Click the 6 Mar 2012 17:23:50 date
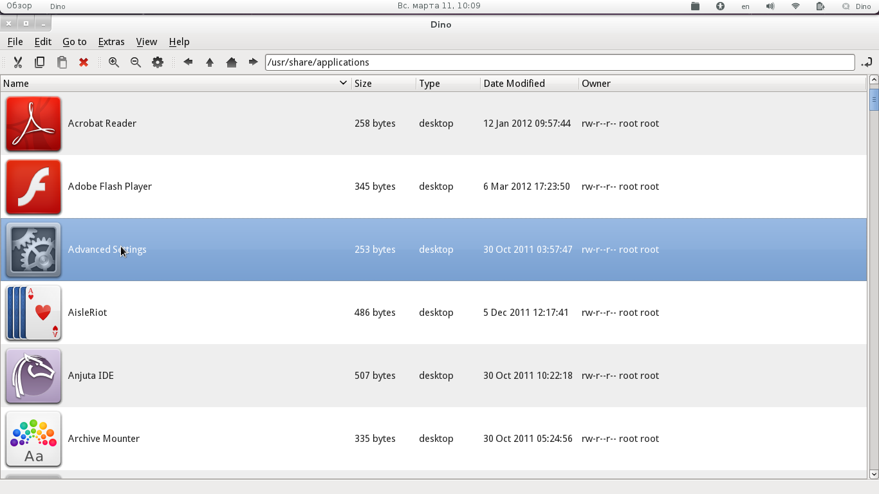The width and height of the screenshot is (879, 494). 526,187
